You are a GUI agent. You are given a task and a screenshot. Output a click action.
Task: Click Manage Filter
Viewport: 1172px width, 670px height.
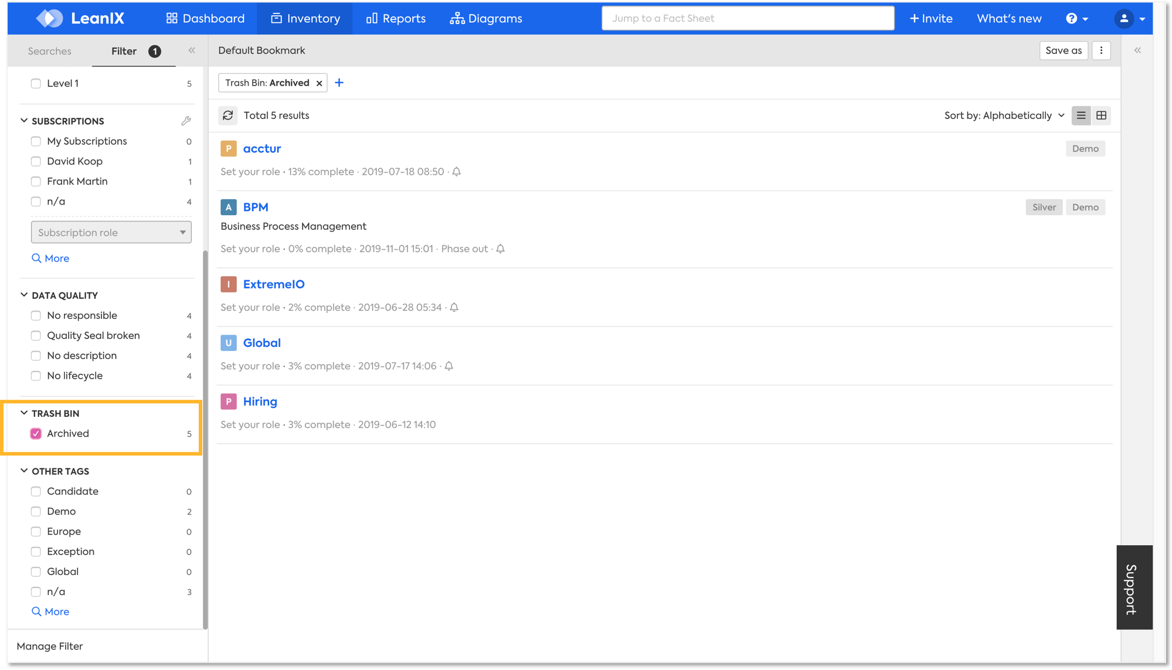(50, 646)
